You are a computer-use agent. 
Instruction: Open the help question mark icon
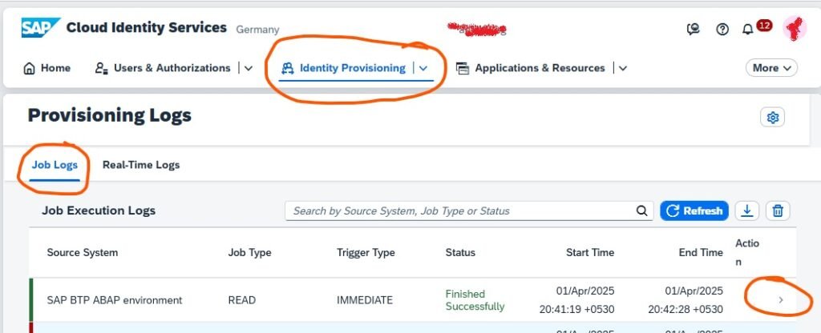[x=722, y=29]
